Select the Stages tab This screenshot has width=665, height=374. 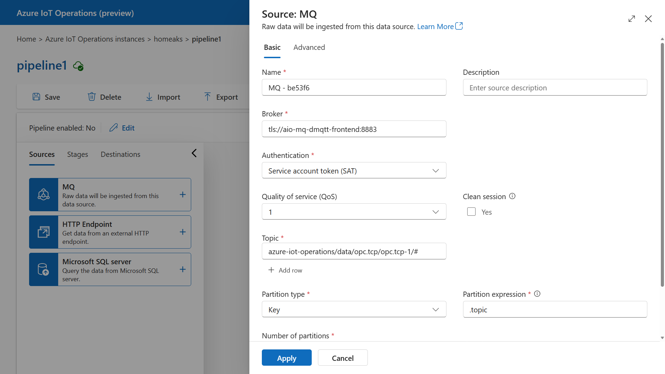tap(78, 154)
